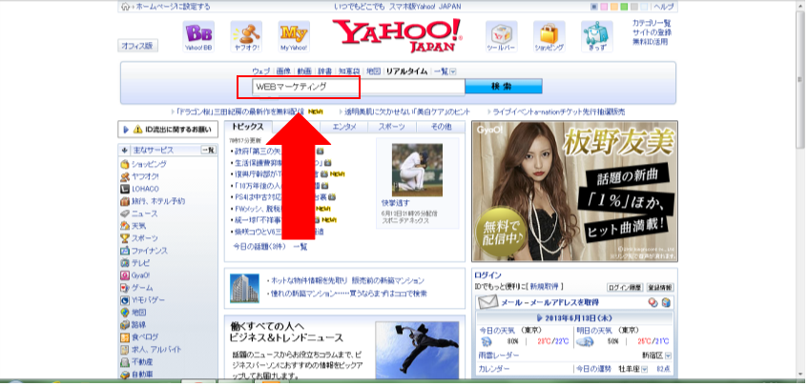Open the Yahoo! BB icon

coord(198,36)
